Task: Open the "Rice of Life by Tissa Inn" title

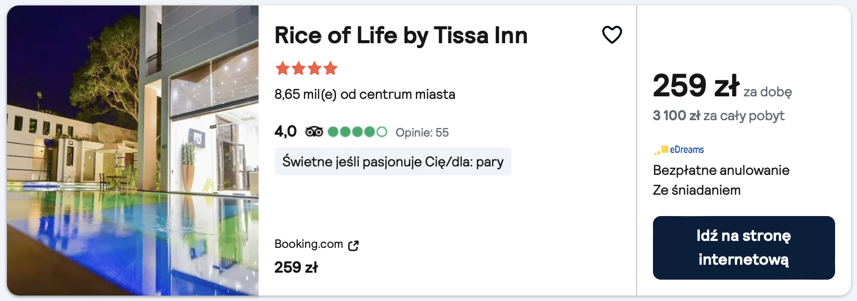Action: coord(401,35)
